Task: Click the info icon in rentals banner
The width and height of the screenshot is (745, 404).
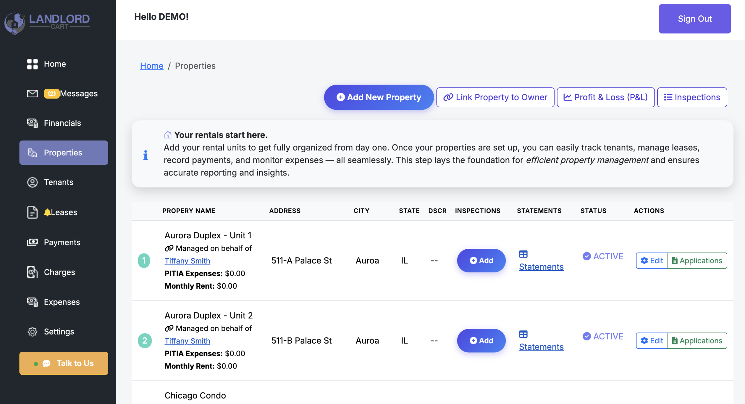Action: 146,155
